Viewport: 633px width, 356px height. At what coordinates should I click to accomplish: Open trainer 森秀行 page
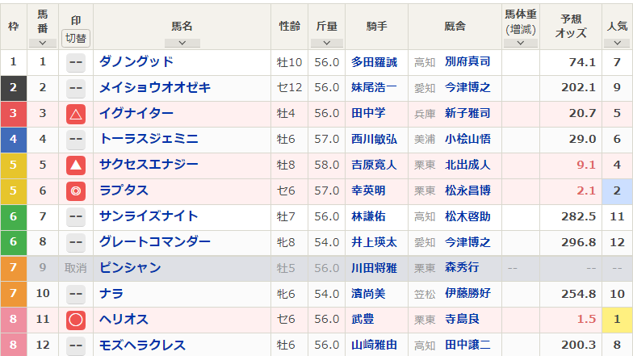point(462,268)
